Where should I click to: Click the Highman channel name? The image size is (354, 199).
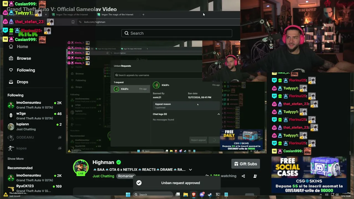[x=103, y=162]
